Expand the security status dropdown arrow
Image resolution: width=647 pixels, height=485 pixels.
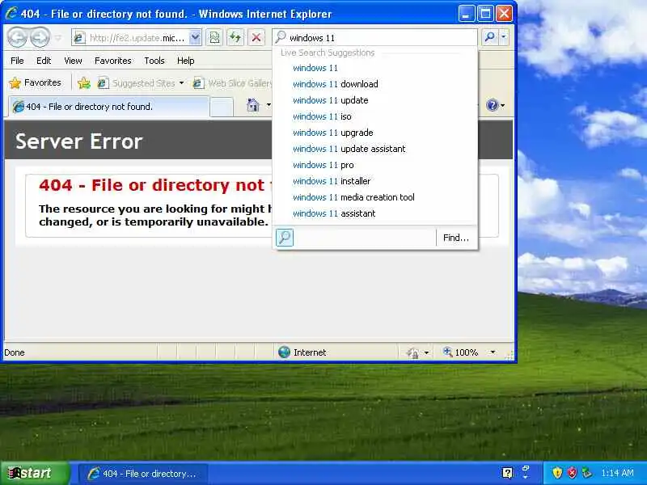tap(427, 352)
